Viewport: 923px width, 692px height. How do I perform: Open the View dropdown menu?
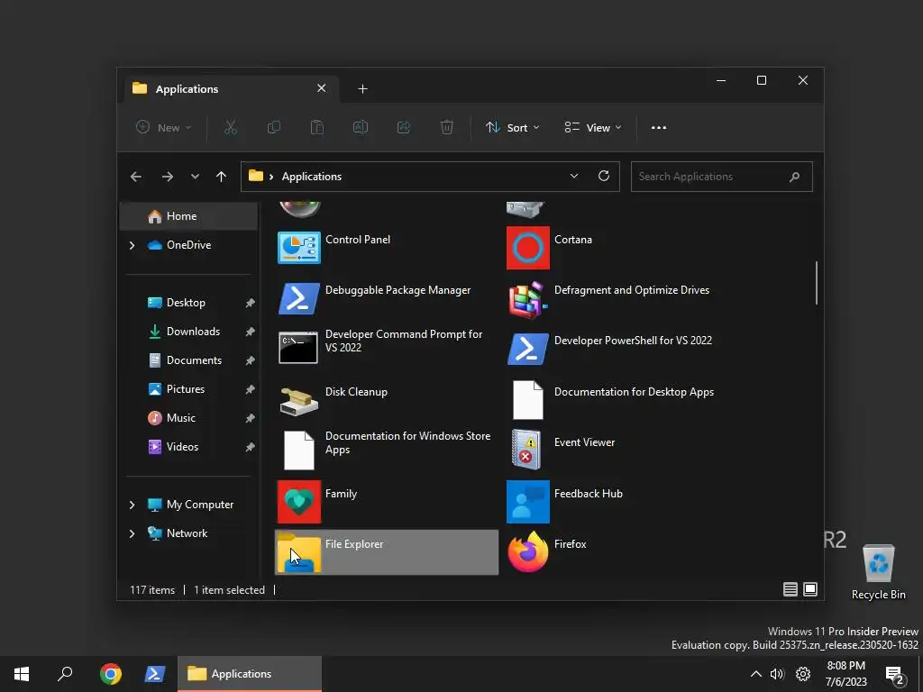tap(593, 128)
